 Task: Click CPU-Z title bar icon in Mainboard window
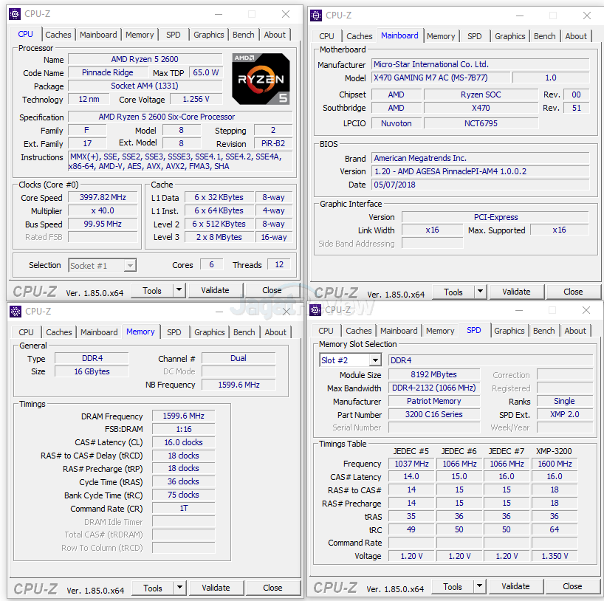[316, 16]
